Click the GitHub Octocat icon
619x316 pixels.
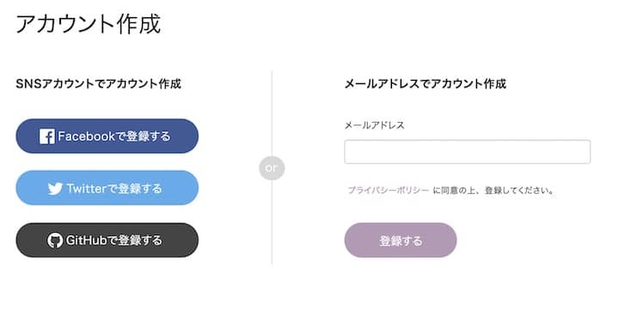(x=55, y=240)
